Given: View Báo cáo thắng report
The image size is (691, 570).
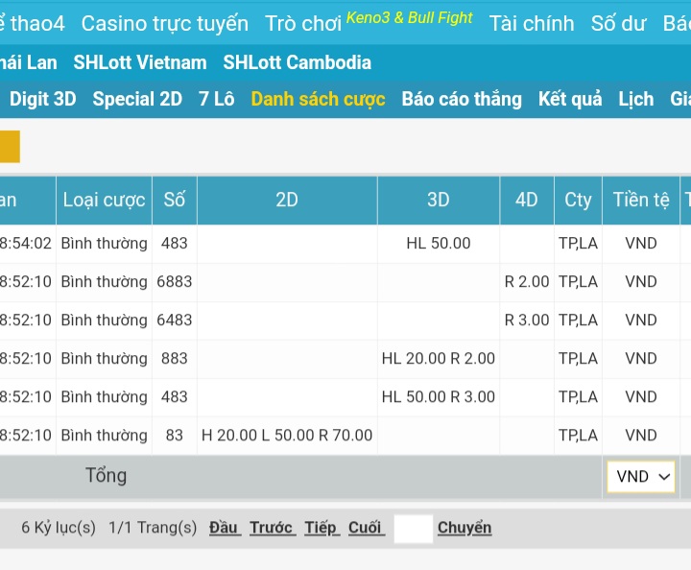Looking at the screenshot, I should point(462,99).
